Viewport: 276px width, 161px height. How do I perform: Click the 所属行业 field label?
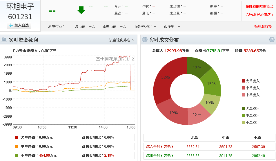pyautogui.click(x=57, y=26)
